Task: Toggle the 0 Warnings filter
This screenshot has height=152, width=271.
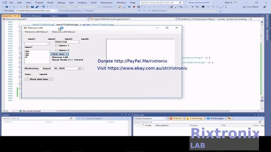Action: coord(194,118)
